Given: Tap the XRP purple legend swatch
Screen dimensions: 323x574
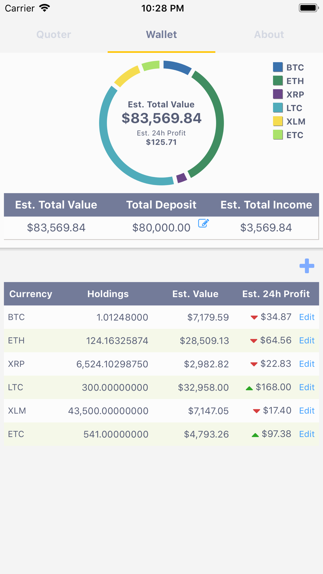Looking at the screenshot, I should (x=278, y=94).
